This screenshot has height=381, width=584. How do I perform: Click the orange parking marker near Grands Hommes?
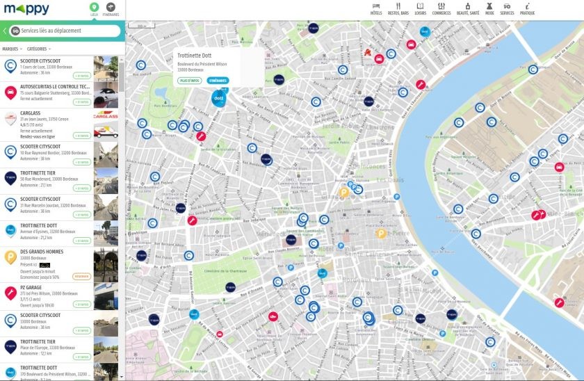pos(344,192)
